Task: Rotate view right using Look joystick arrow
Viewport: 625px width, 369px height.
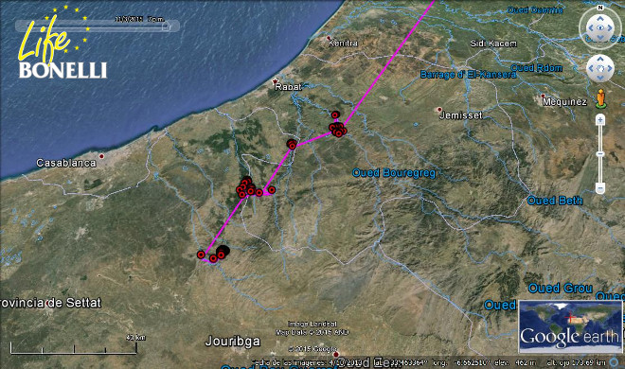Action: click(x=610, y=27)
